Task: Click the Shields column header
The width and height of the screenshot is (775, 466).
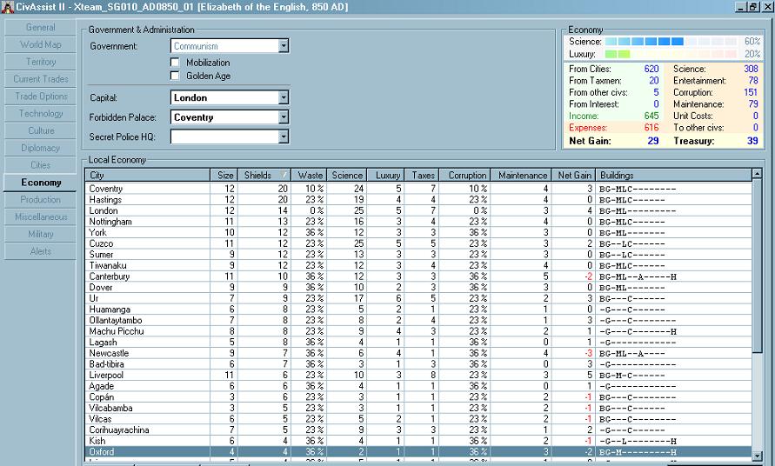Action: click(x=264, y=175)
